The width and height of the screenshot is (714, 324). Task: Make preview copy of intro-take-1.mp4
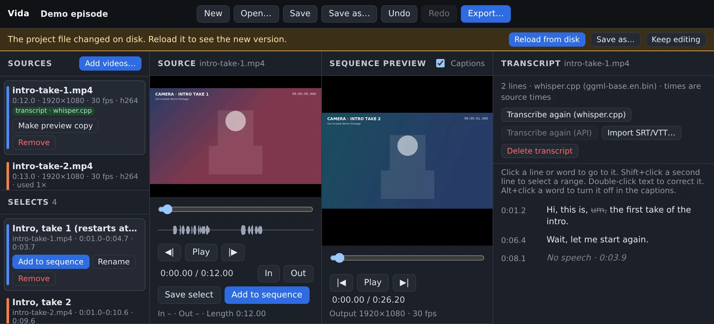click(x=55, y=126)
